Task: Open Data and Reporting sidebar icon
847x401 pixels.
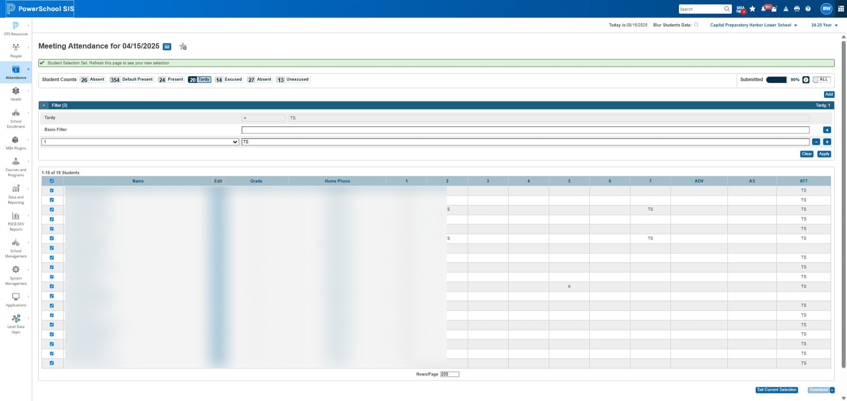Action: click(16, 194)
